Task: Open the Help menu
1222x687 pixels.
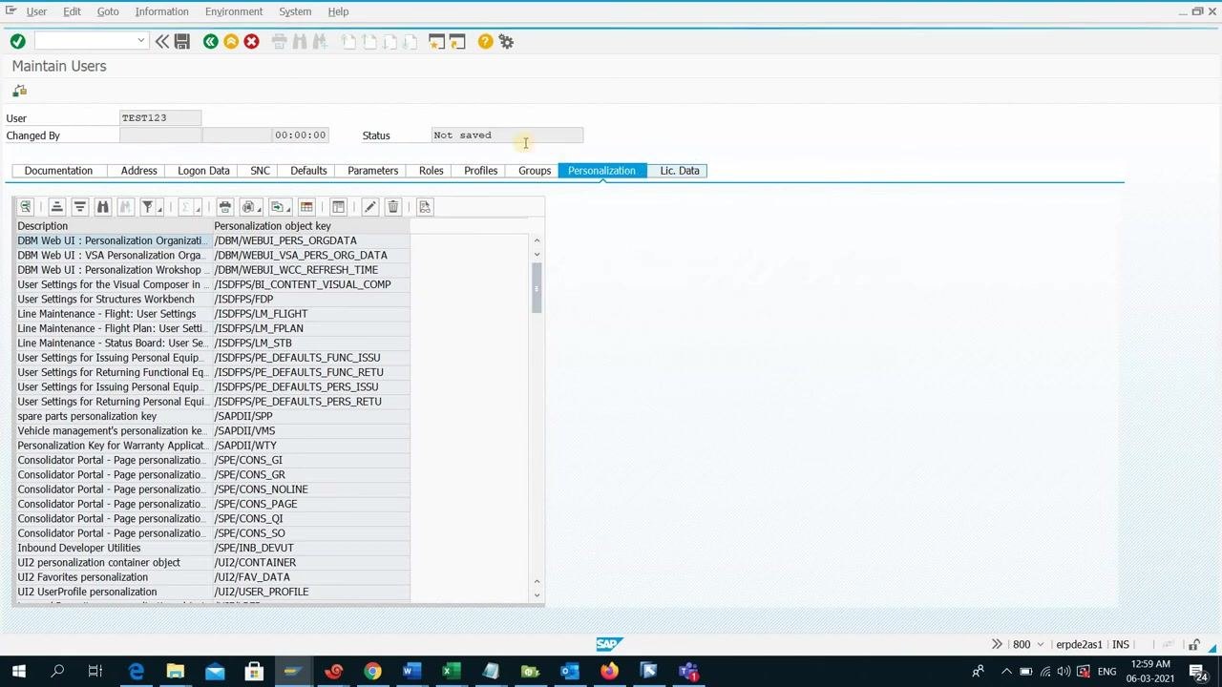Action: point(338,11)
